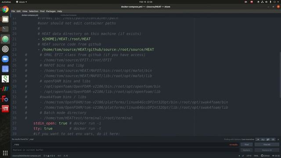Open the dock icon below Atom (circular gear)

point(5,49)
